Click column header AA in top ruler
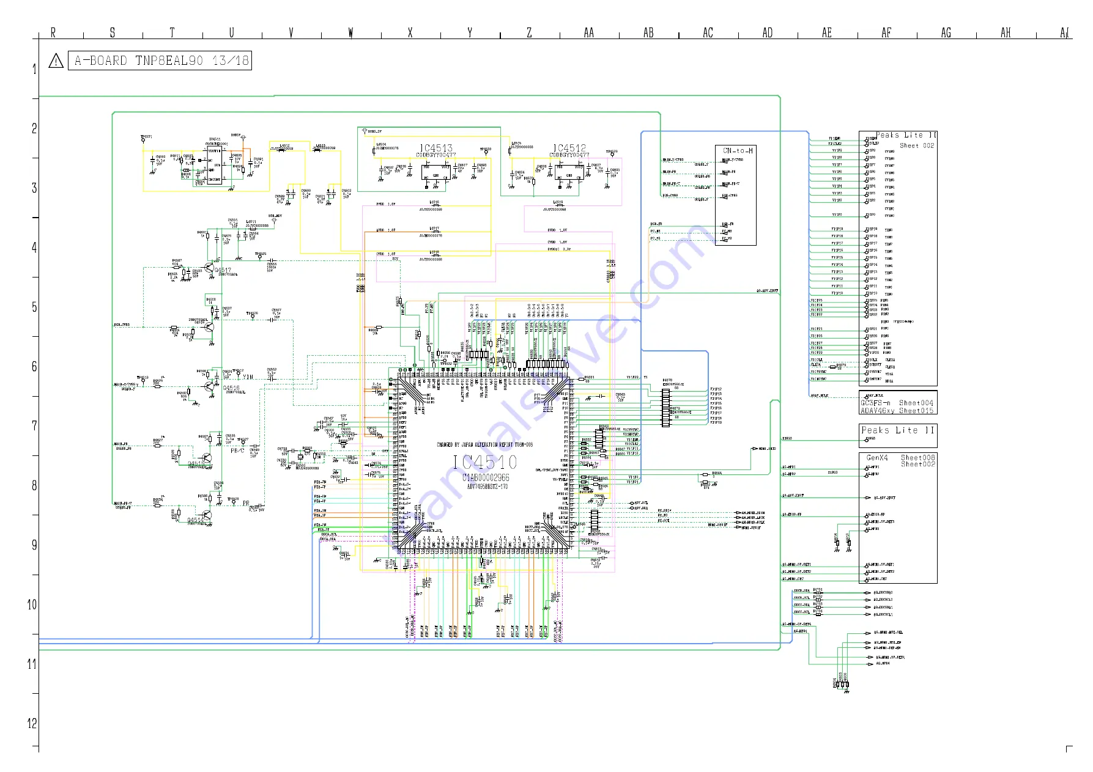Screen dimensions: 1093x772 588,32
